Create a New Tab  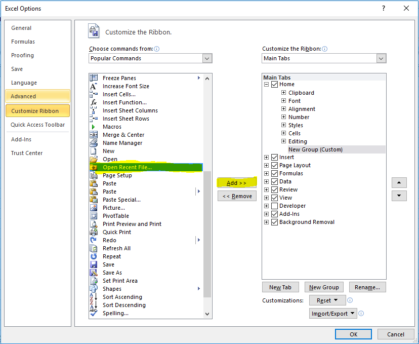pos(280,287)
